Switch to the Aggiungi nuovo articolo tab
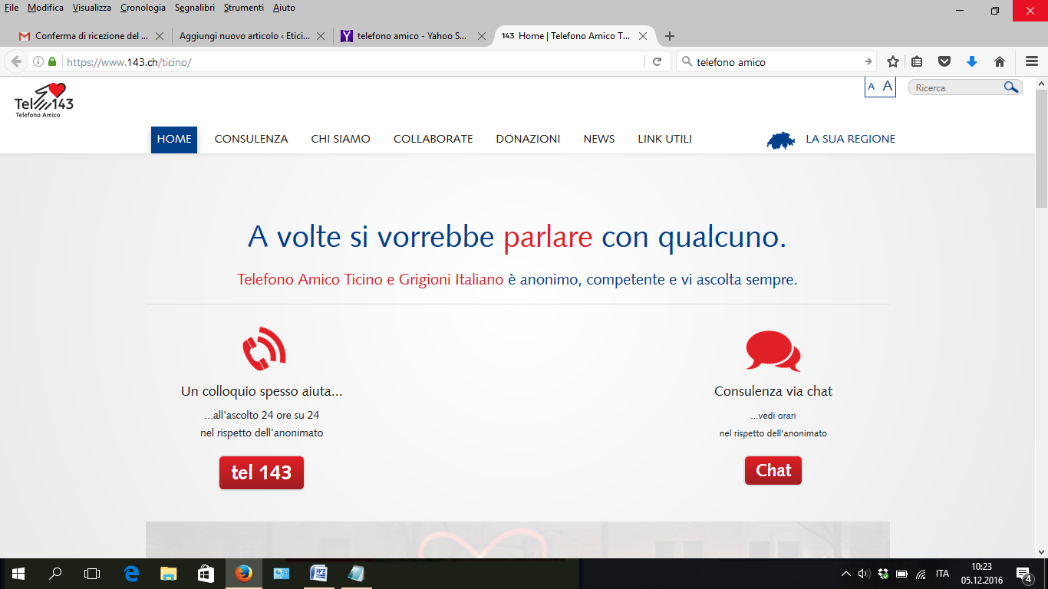This screenshot has width=1048, height=589. (x=252, y=36)
